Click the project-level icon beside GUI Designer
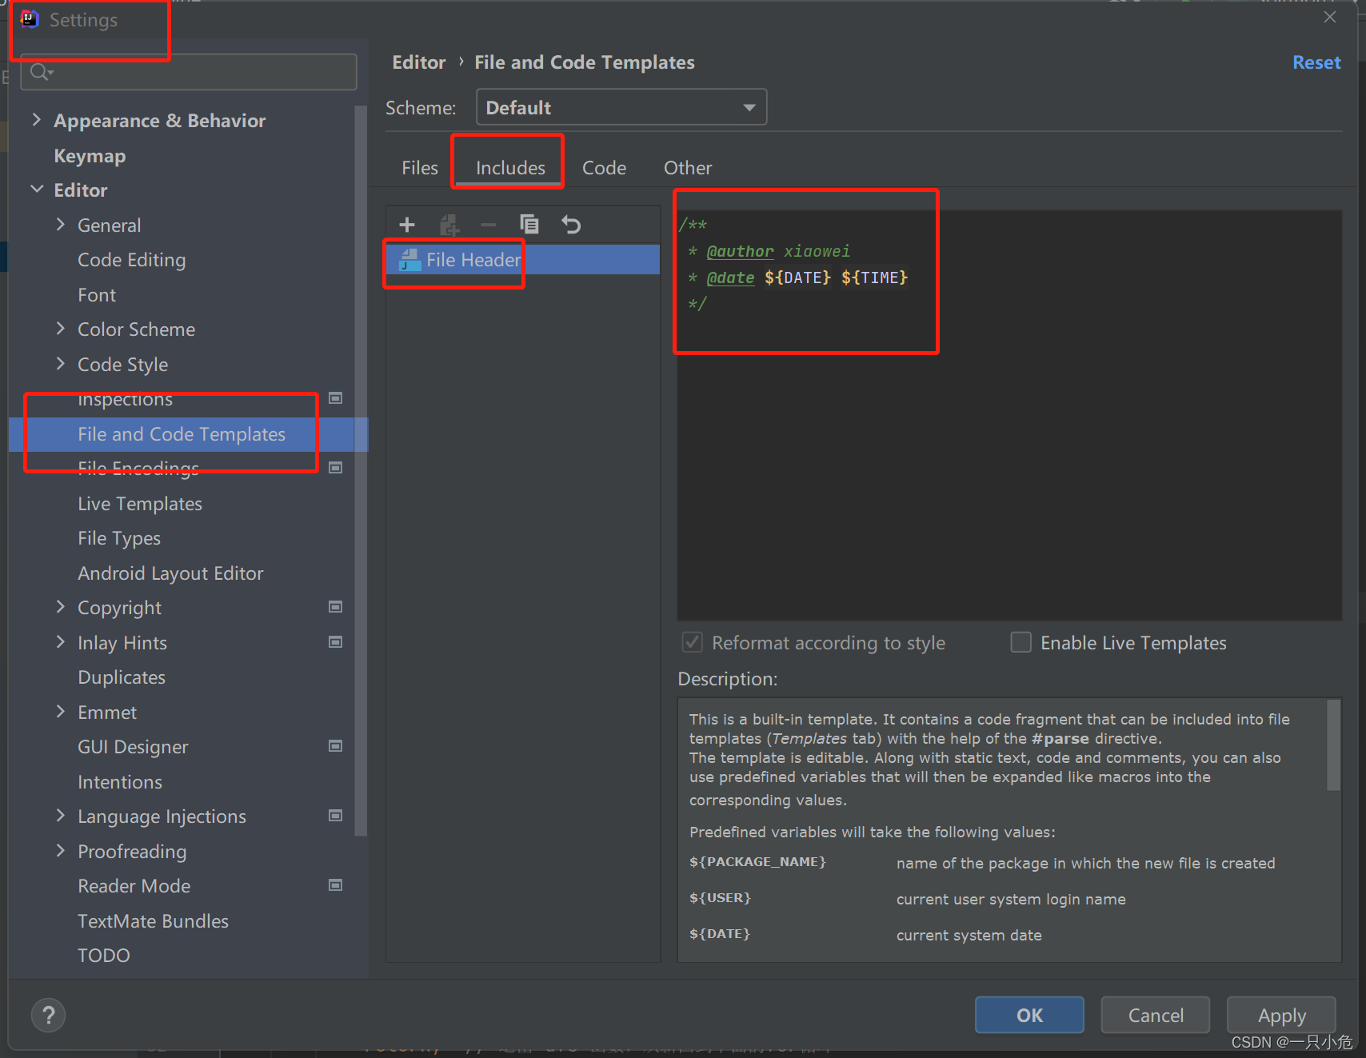The height and width of the screenshot is (1058, 1366). (336, 746)
